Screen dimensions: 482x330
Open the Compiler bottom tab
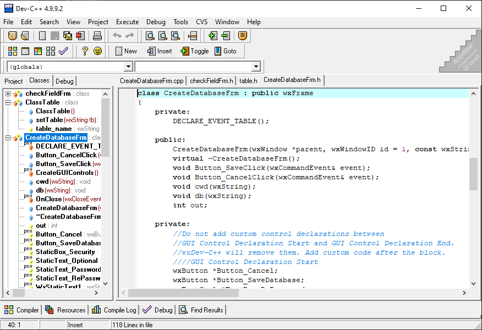pos(22,310)
